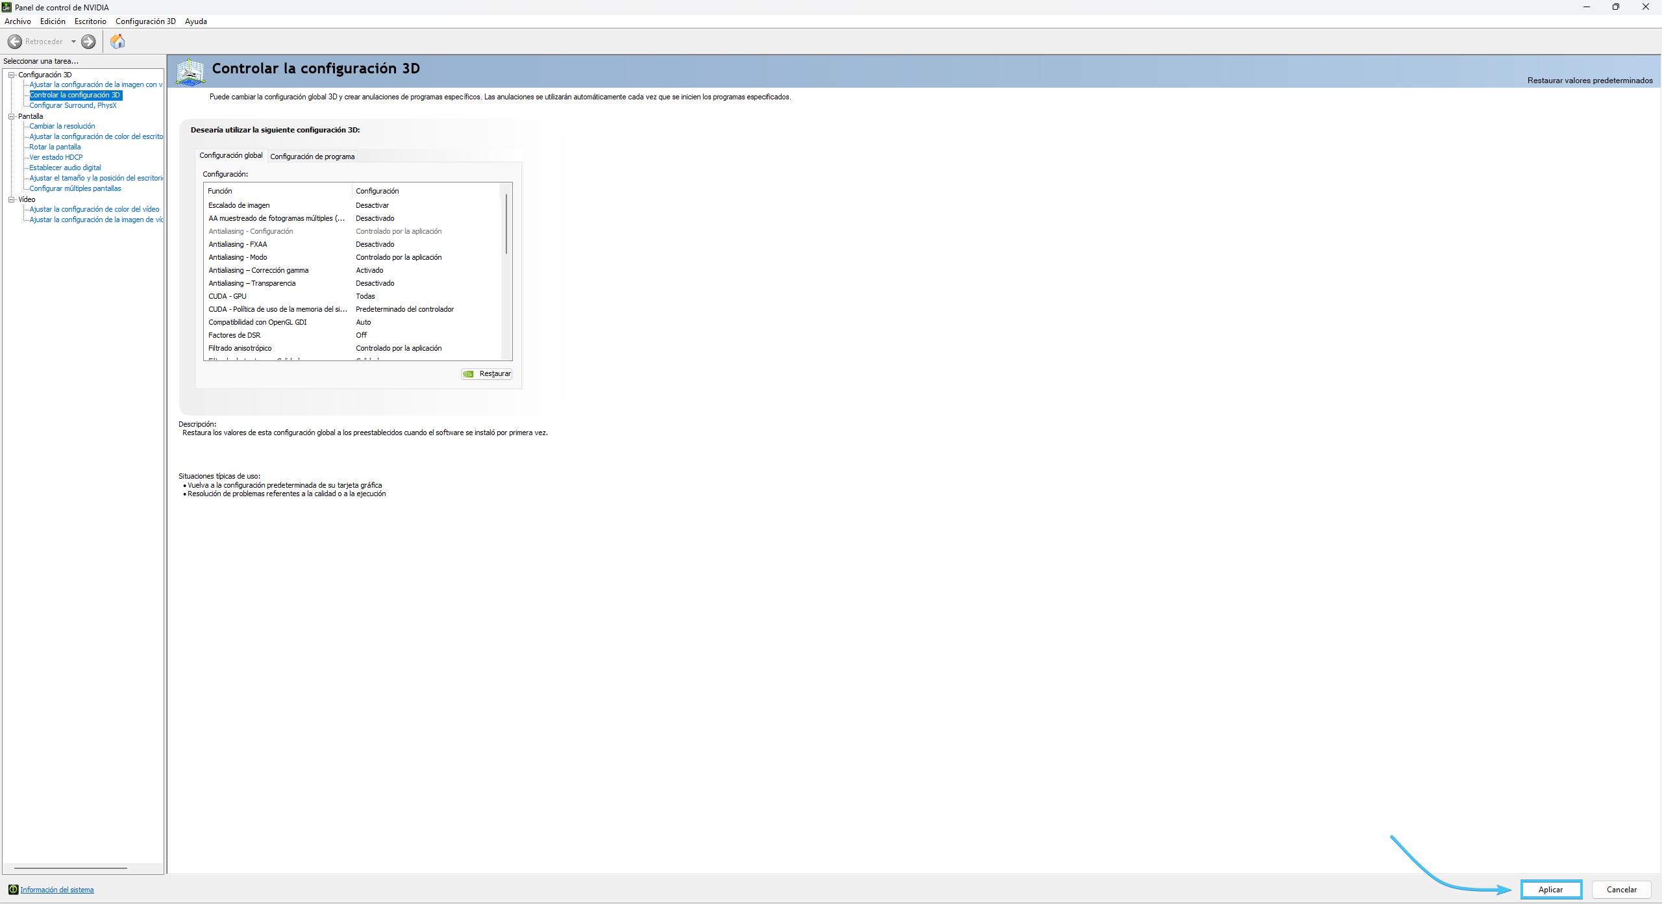Restore down the NVIDIA window
Viewport: 1662px width, 904px height.
[1616, 7]
